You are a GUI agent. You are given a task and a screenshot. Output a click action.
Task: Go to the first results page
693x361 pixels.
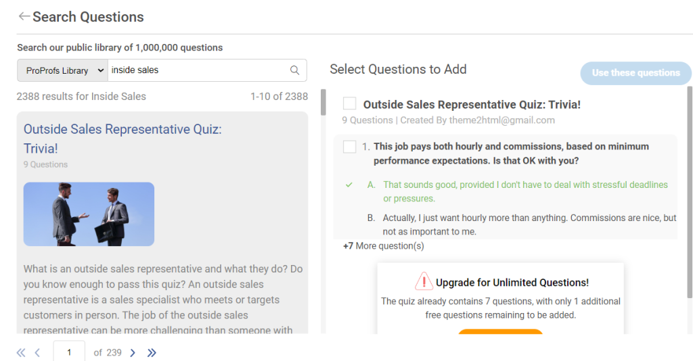click(x=21, y=352)
